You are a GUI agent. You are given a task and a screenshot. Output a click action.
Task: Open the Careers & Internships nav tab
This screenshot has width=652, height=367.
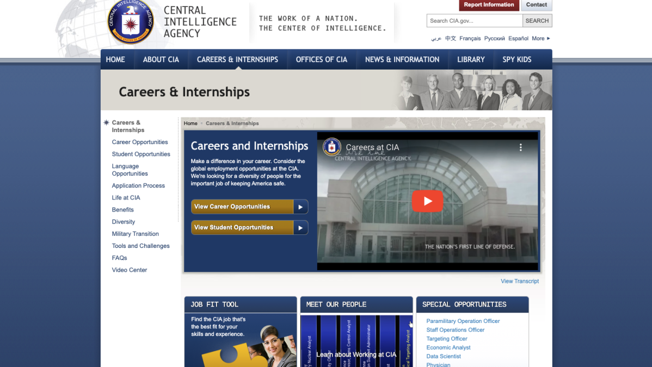tap(237, 60)
